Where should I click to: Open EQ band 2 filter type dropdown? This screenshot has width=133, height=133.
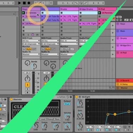[99, 127]
